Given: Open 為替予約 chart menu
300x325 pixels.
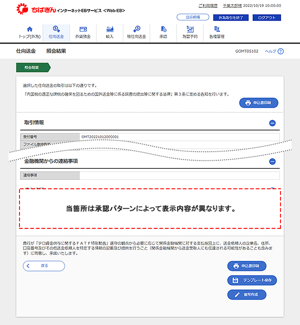Looking at the screenshot, I should 190,33.
